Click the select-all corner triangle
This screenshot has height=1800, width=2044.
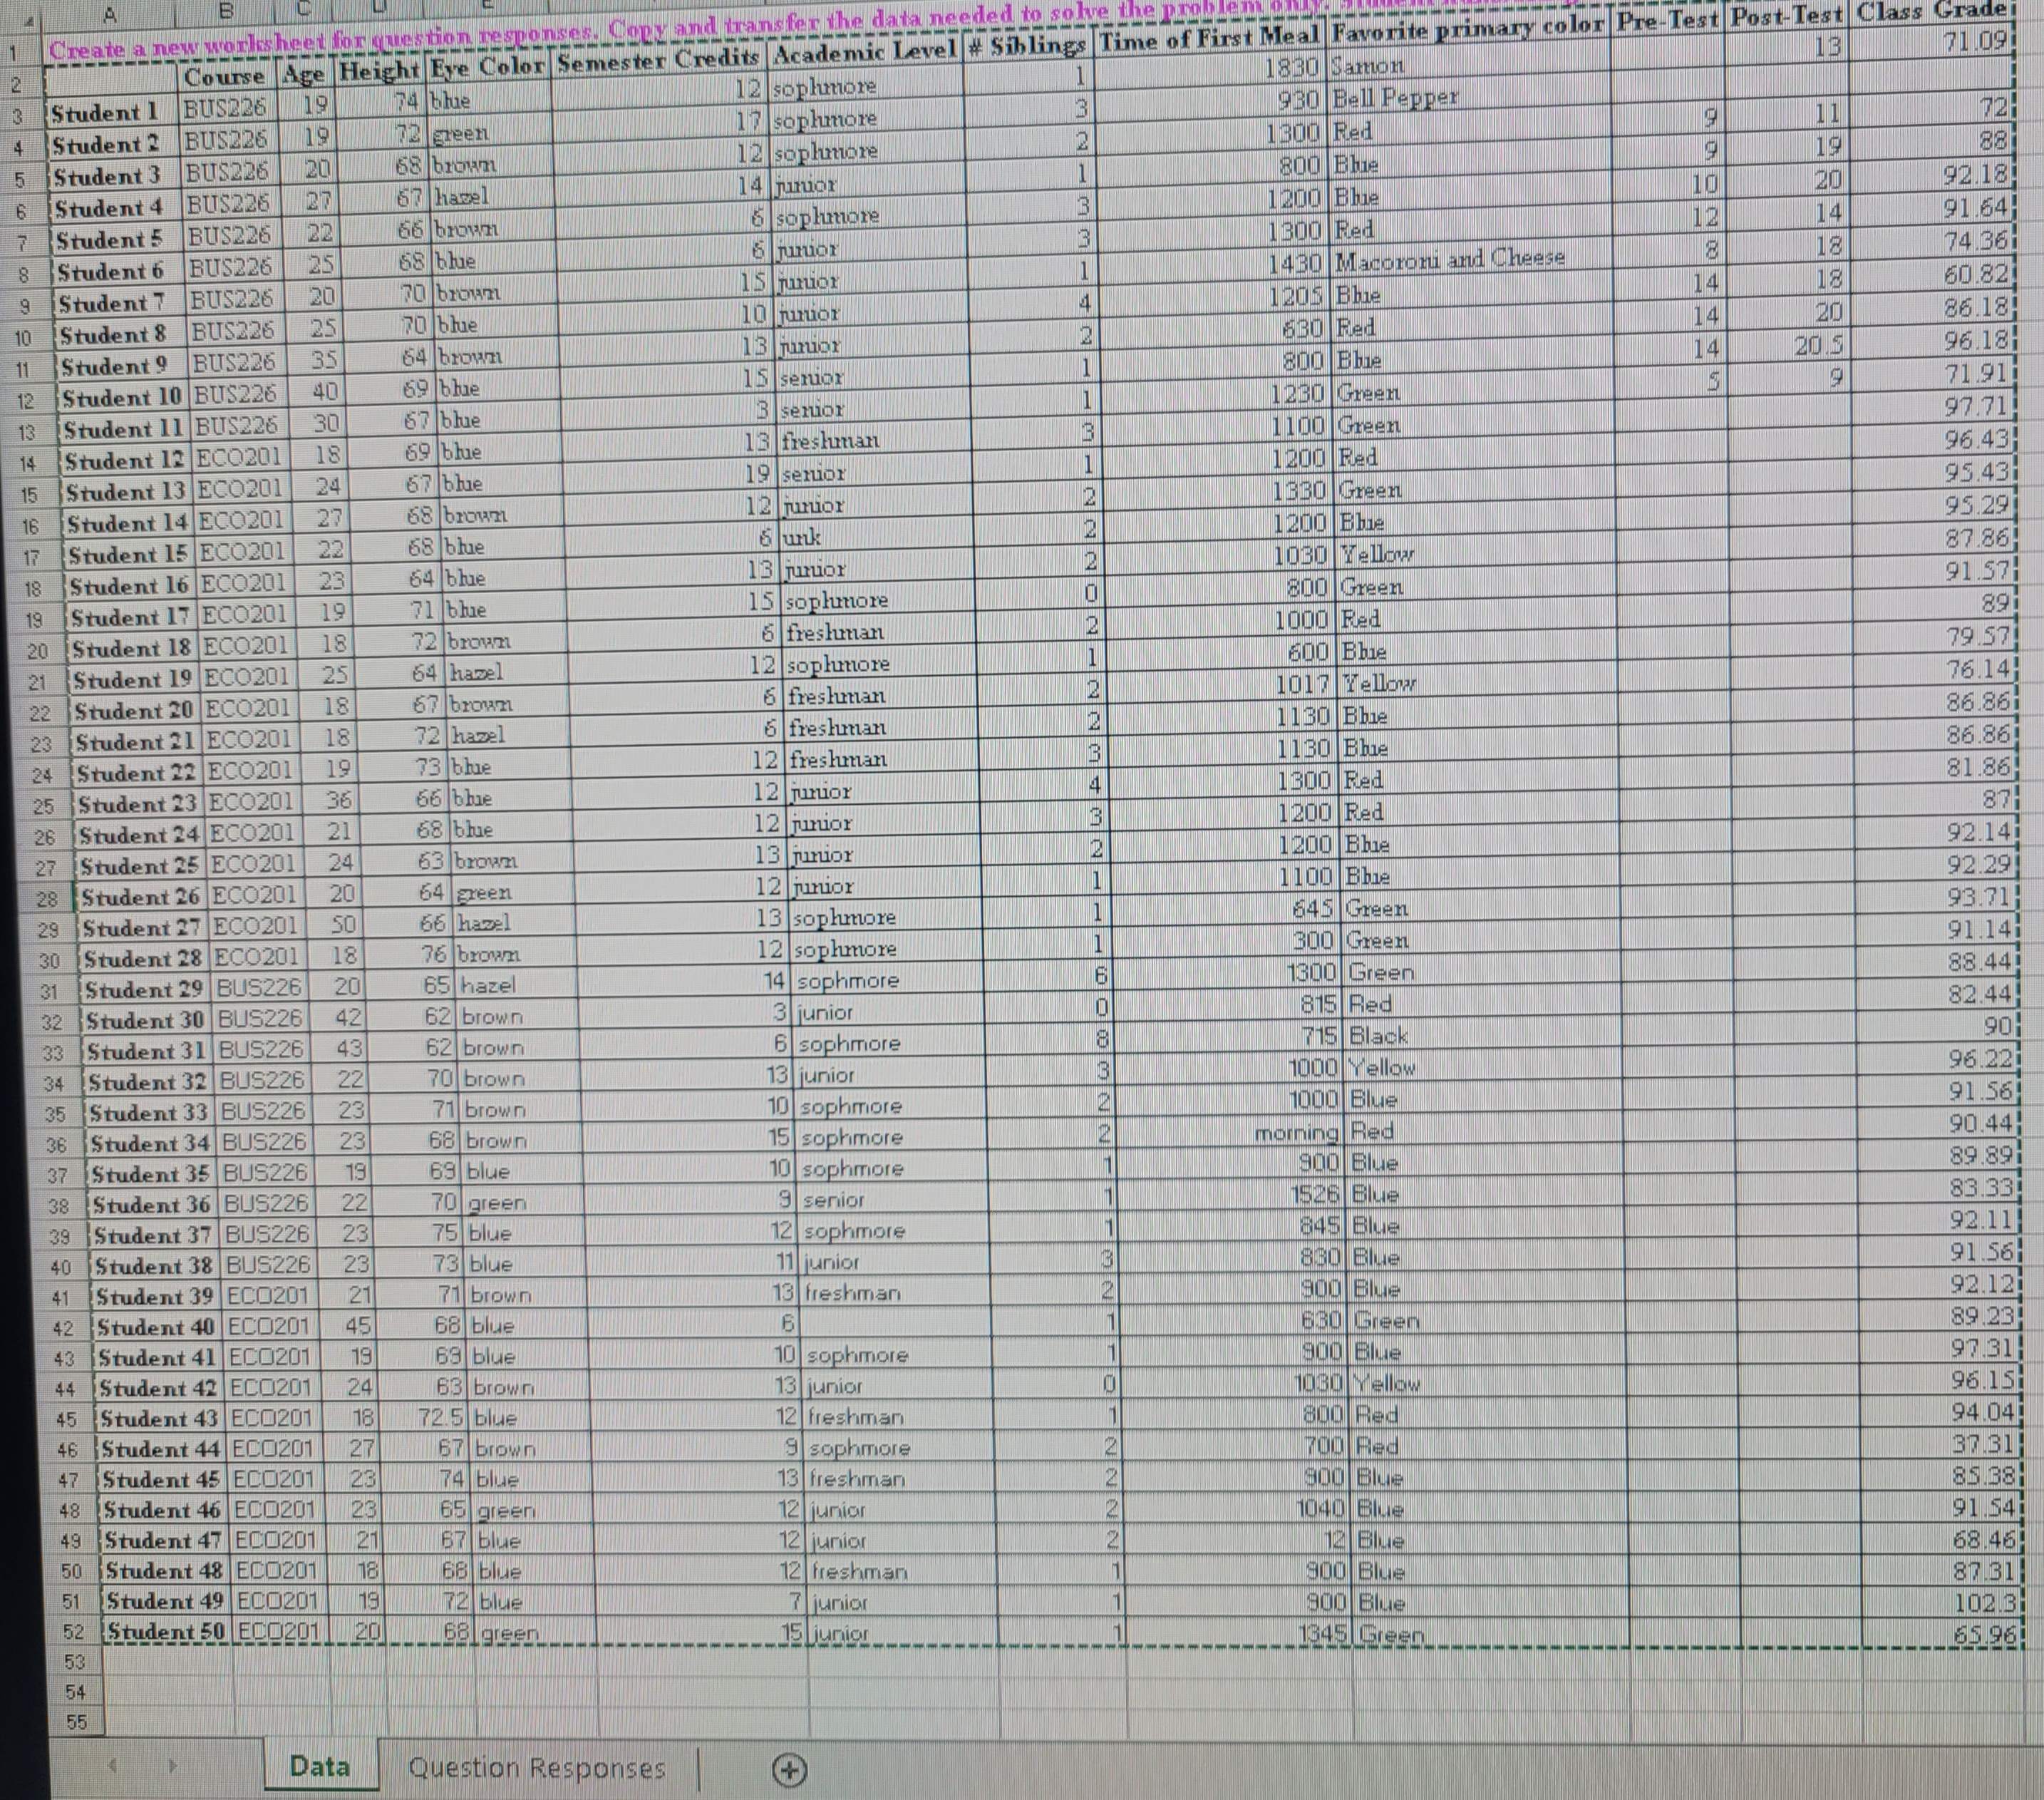[x=30, y=22]
